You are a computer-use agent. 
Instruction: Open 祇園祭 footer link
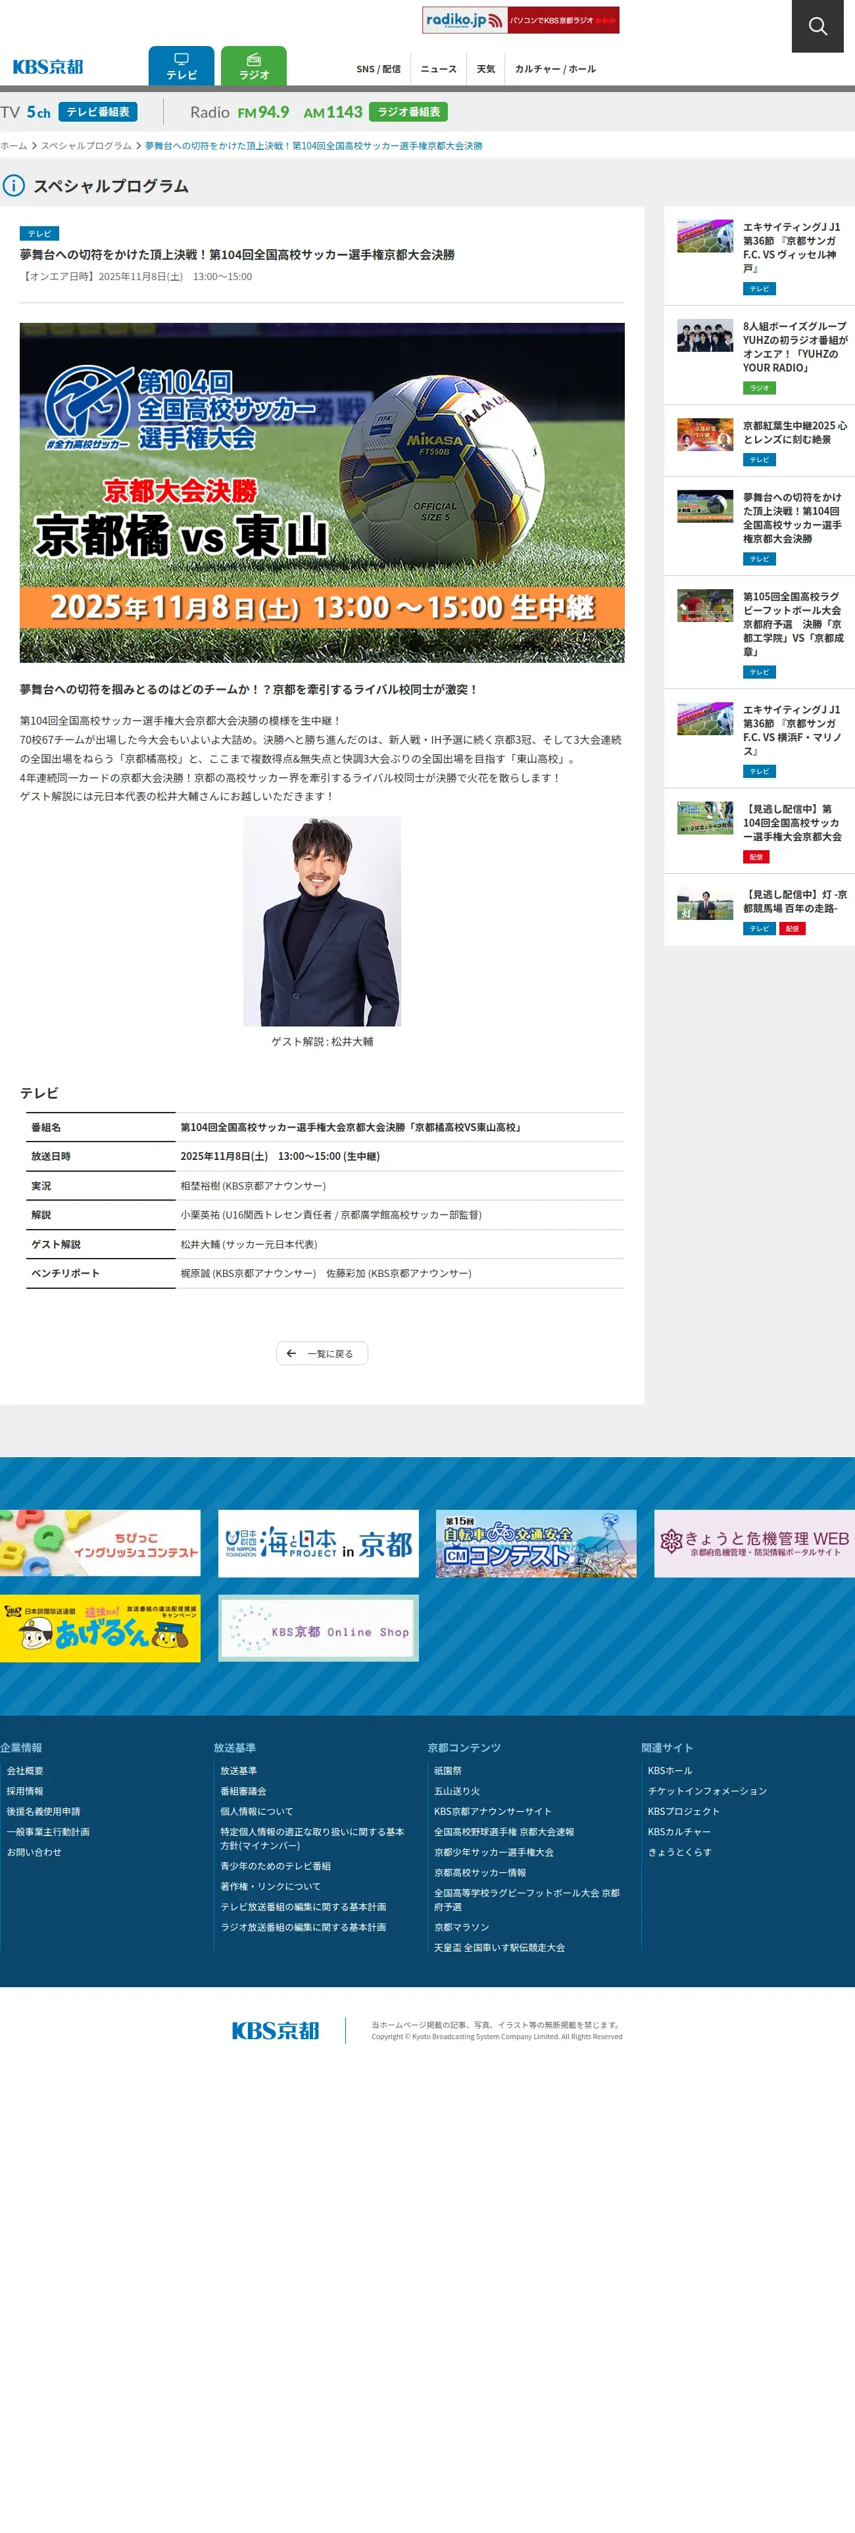coord(448,1770)
